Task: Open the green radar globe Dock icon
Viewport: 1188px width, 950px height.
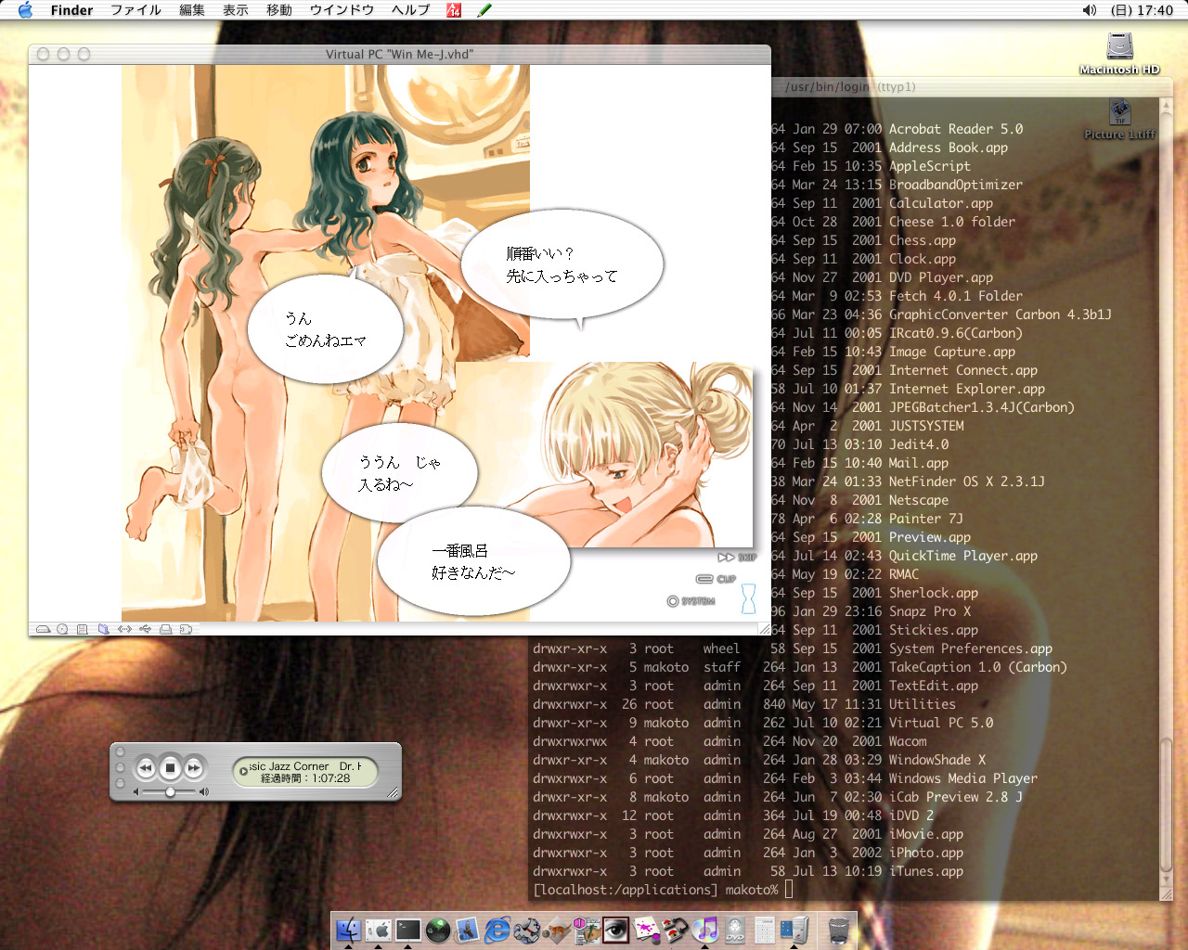Action: coord(438,930)
